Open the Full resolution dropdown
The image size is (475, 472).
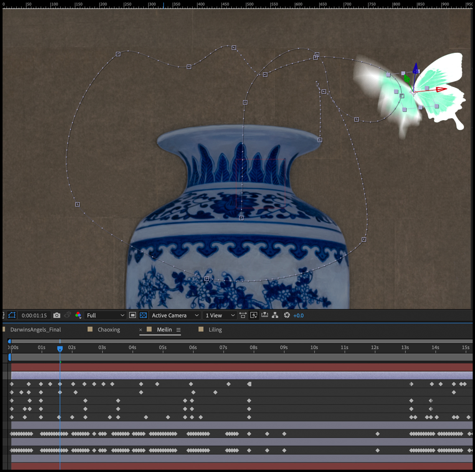pyautogui.click(x=105, y=315)
